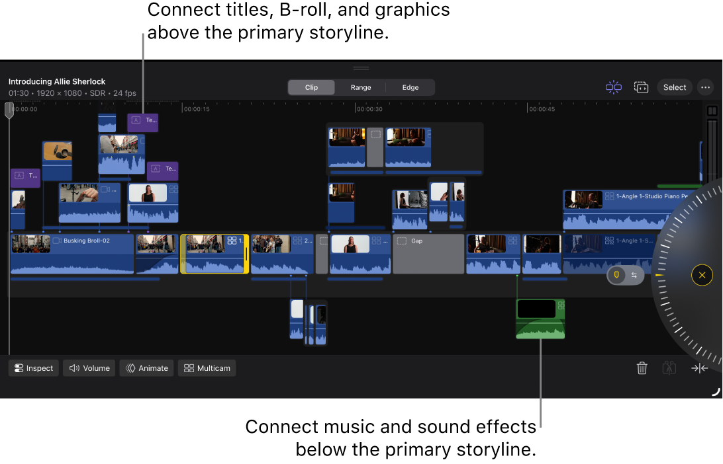Image resolution: width=723 pixels, height=464 pixels.
Task: Open the Animate controls
Action: point(146,368)
